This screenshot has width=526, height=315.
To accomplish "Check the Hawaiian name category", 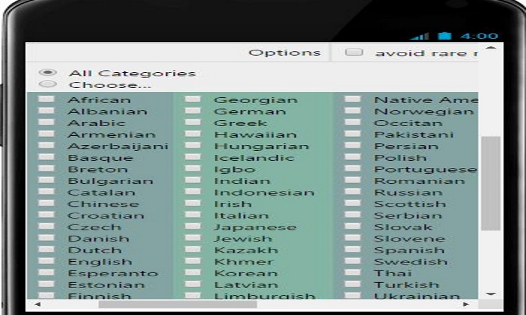I will 193,135.
